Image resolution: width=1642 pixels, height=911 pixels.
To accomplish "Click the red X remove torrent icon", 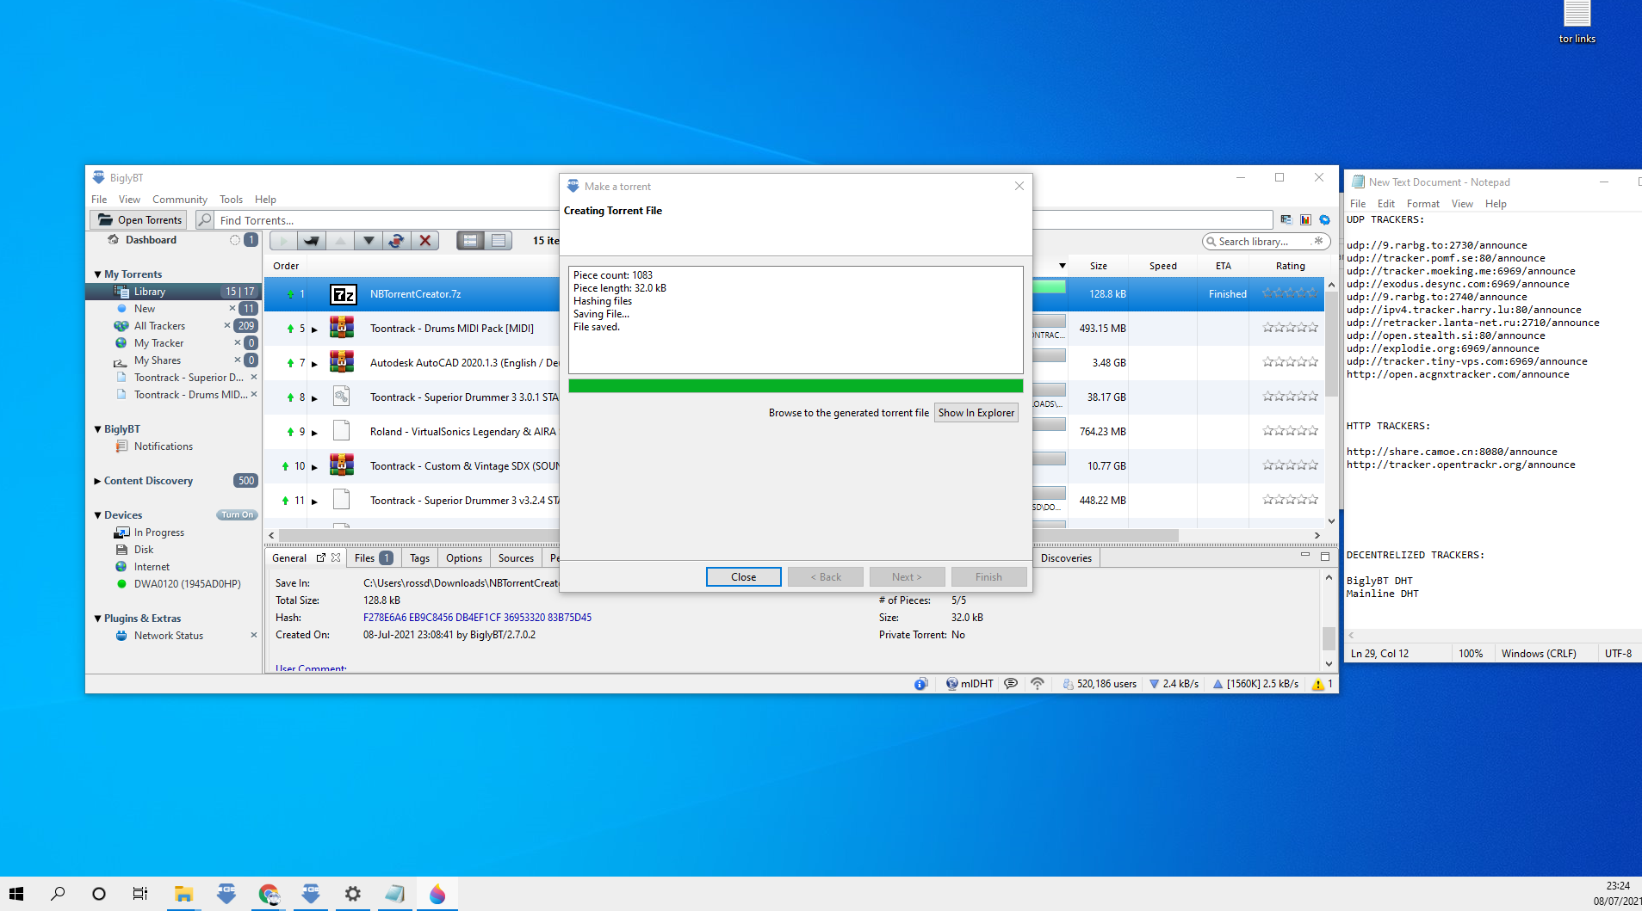I will [x=424, y=241].
